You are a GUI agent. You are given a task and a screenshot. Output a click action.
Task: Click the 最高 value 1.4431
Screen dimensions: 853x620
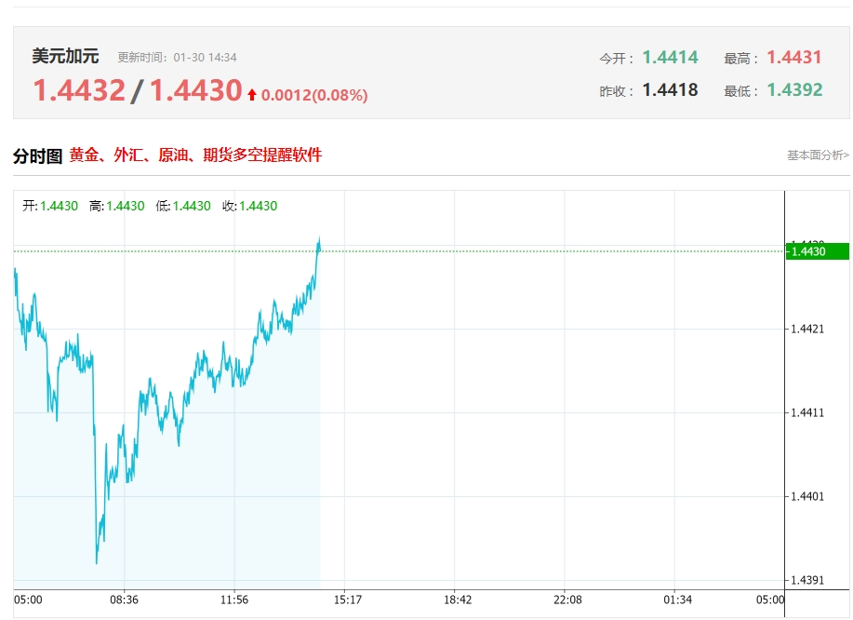pos(794,58)
